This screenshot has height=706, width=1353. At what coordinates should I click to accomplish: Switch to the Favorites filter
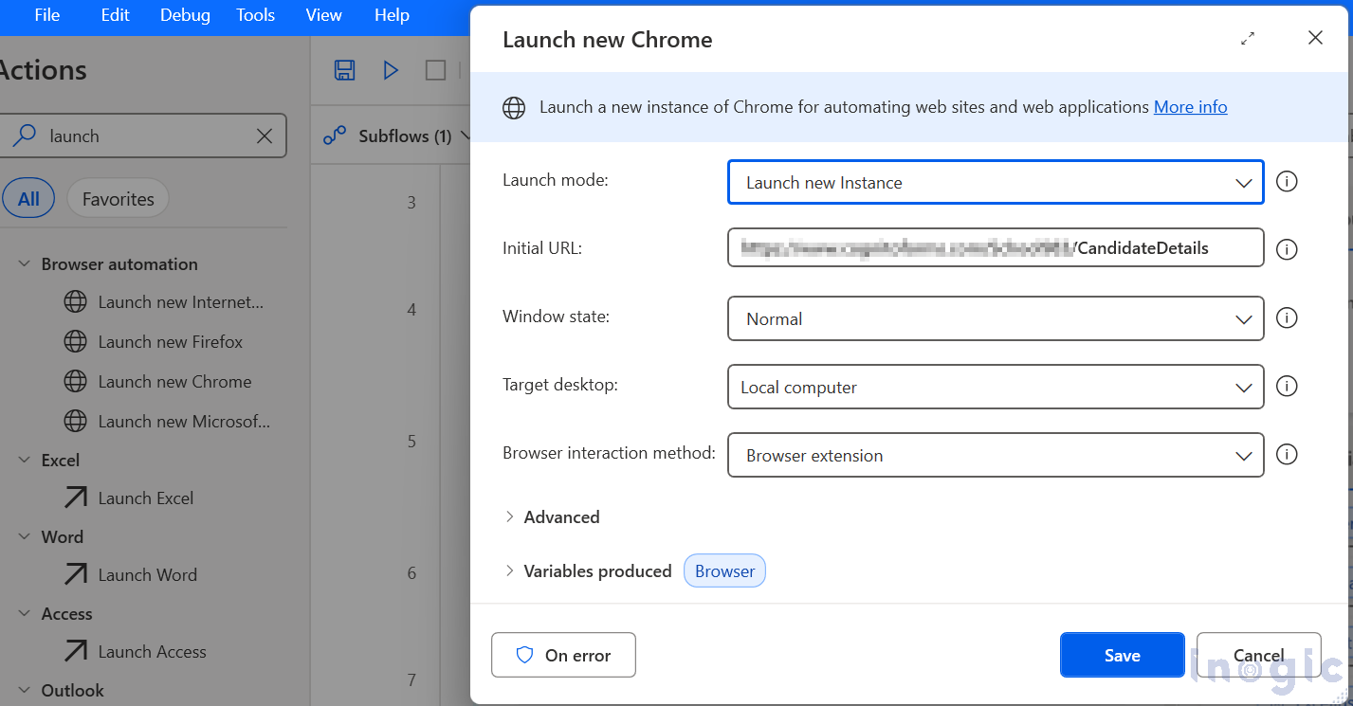pos(117,197)
